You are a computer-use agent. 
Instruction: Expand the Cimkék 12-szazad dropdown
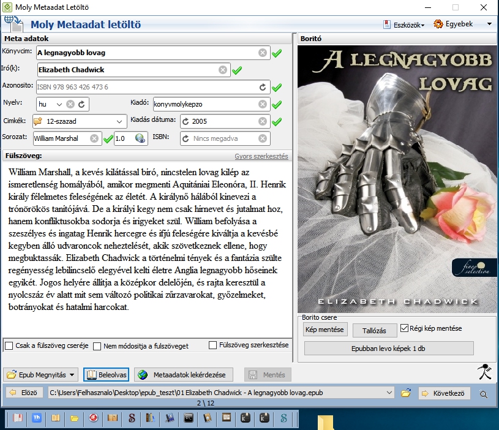click(x=119, y=121)
